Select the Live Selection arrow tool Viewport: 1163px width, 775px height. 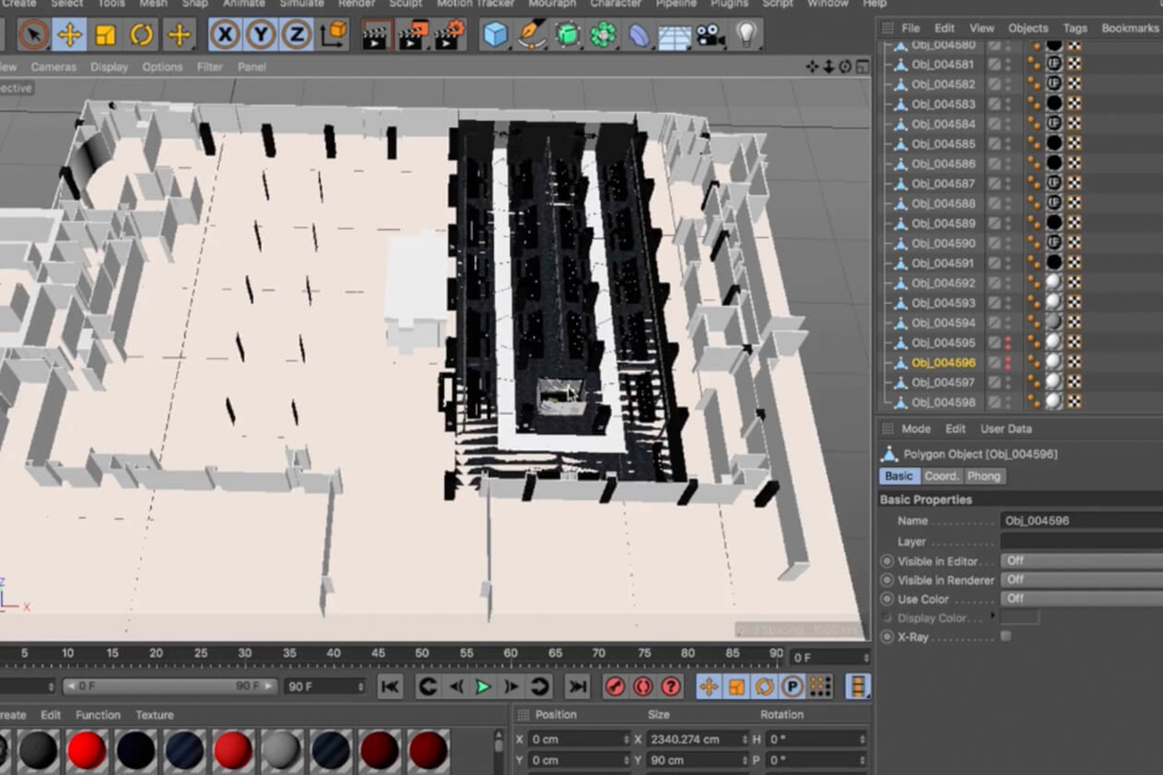(x=33, y=35)
